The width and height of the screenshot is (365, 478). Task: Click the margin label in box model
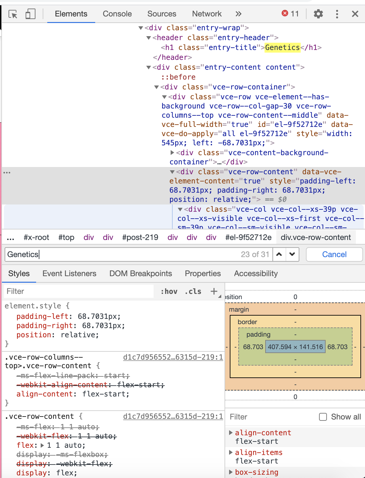click(239, 309)
